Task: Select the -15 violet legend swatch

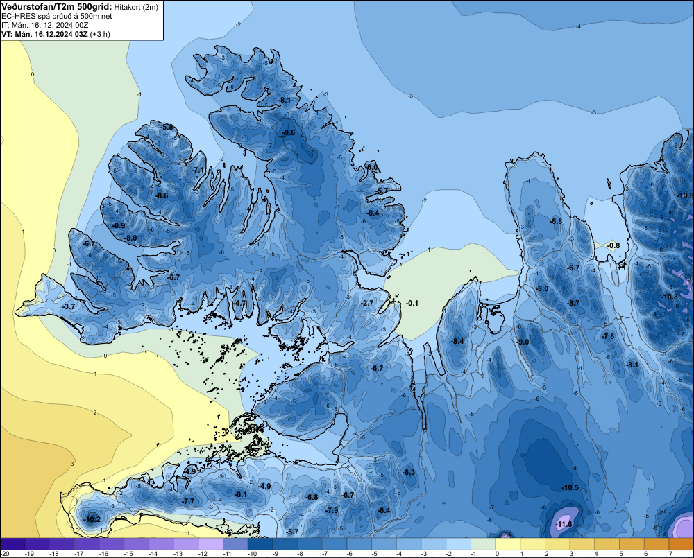Action: (136, 543)
